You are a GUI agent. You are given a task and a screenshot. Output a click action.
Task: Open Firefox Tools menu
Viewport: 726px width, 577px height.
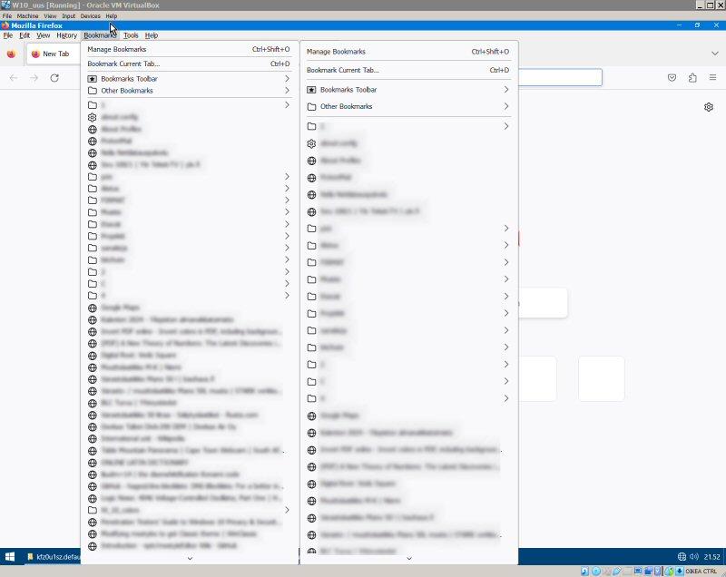pos(131,35)
